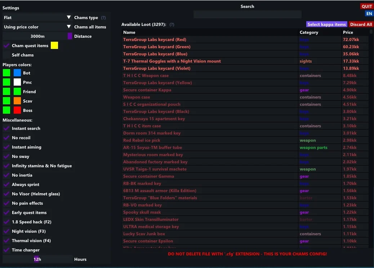Click the blue Bot color swatch
The height and width of the screenshot is (268, 374).
coord(17,73)
